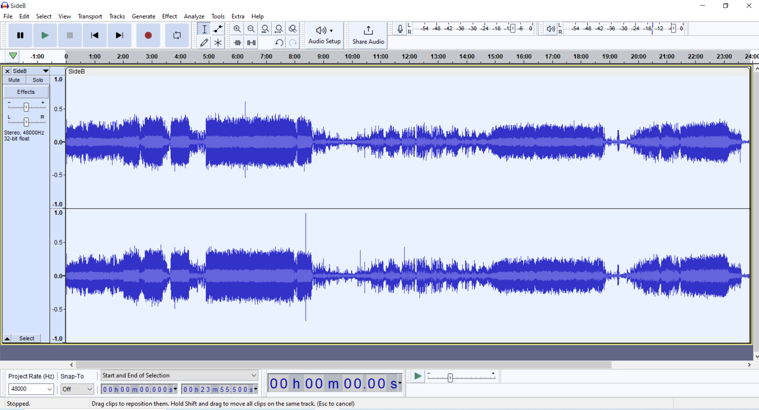Fit project to width icon

coord(279,29)
